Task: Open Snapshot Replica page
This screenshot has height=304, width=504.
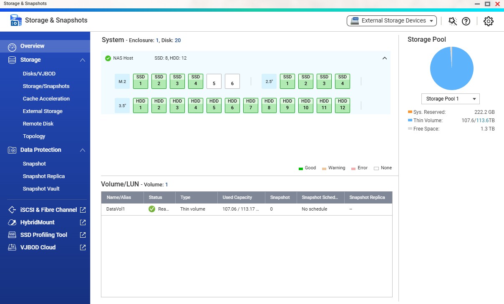Action: pos(44,176)
